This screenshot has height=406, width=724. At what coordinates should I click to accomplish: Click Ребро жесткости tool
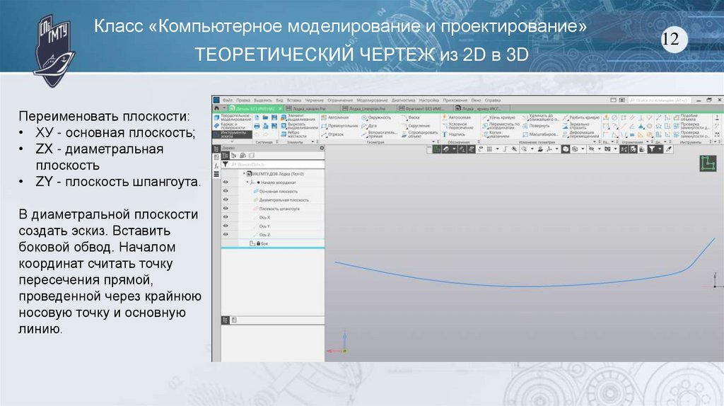(x=294, y=134)
